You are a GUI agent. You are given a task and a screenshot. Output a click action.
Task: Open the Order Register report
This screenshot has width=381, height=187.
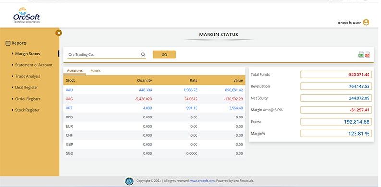tap(28, 99)
